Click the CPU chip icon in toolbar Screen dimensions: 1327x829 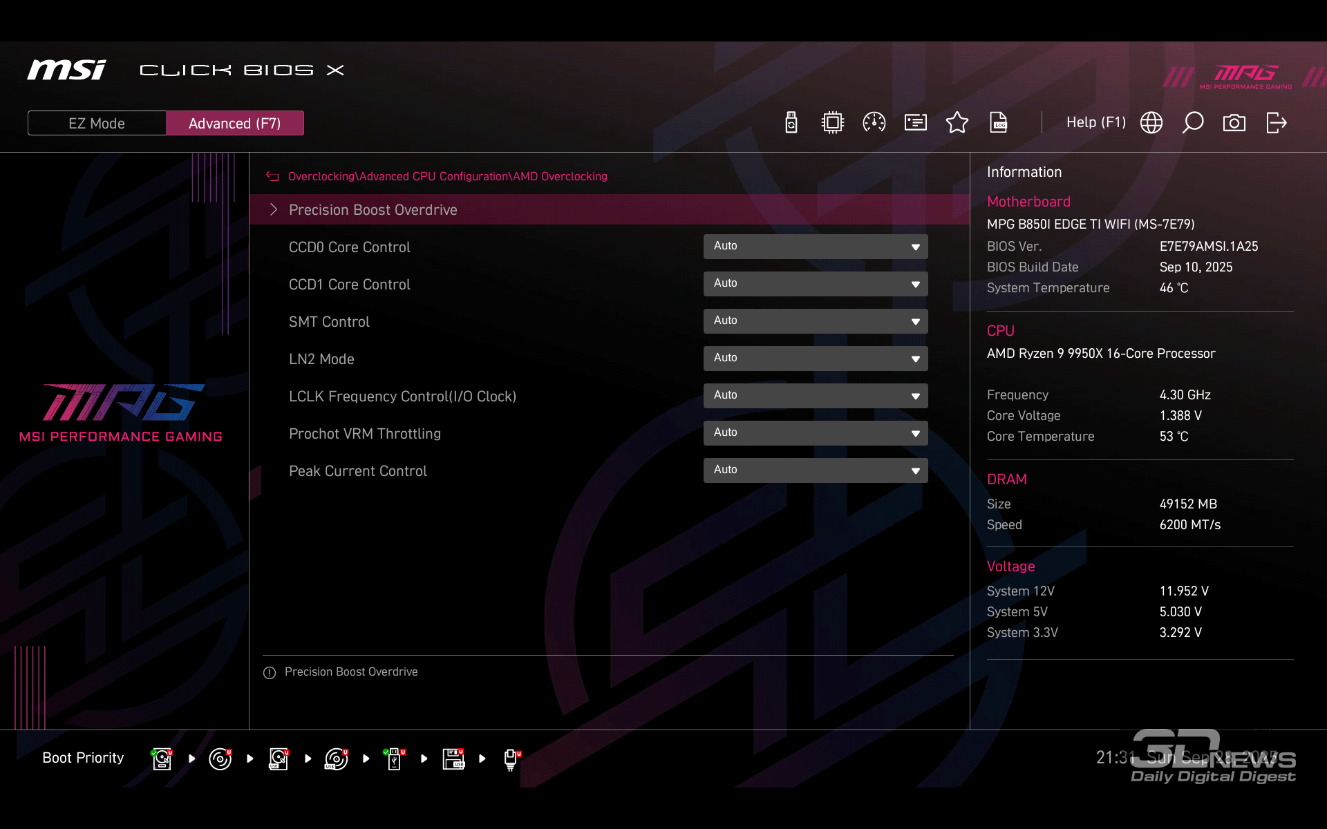(832, 123)
